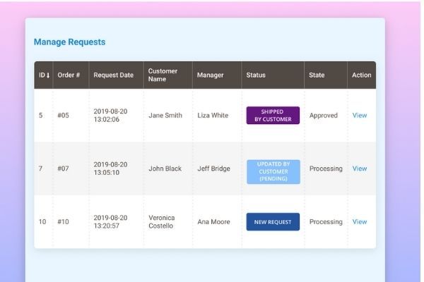Screen dimensions: 424x282
Task: Open View link for Jane Smith's request
Action: 360,116
